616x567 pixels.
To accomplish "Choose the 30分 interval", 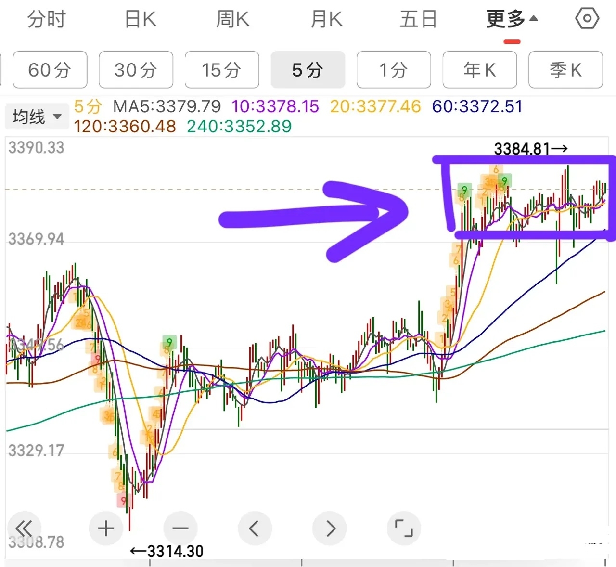I will (136, 70).
